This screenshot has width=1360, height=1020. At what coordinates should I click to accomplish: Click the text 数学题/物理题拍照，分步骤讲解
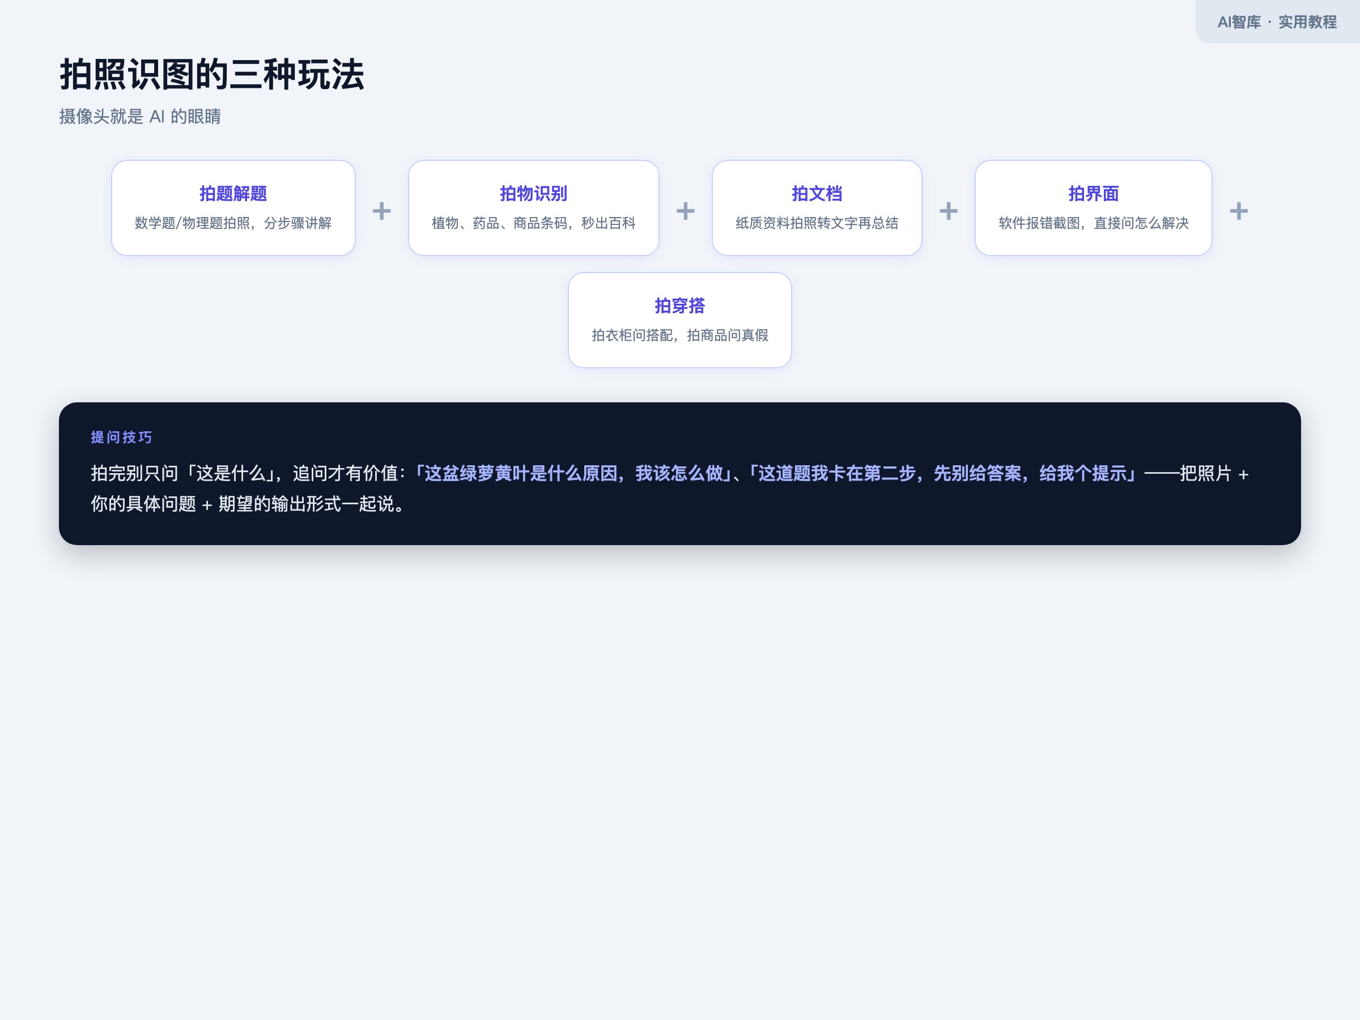coord(233,223)
